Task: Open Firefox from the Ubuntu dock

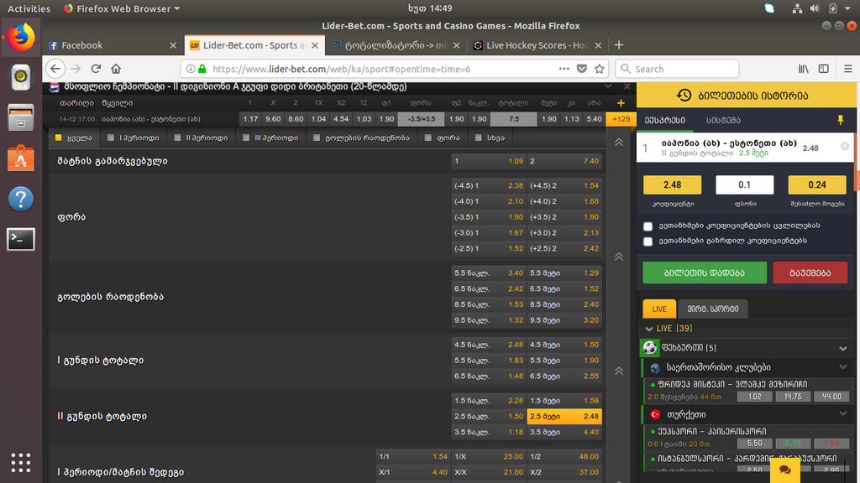Action: point(21,37)
